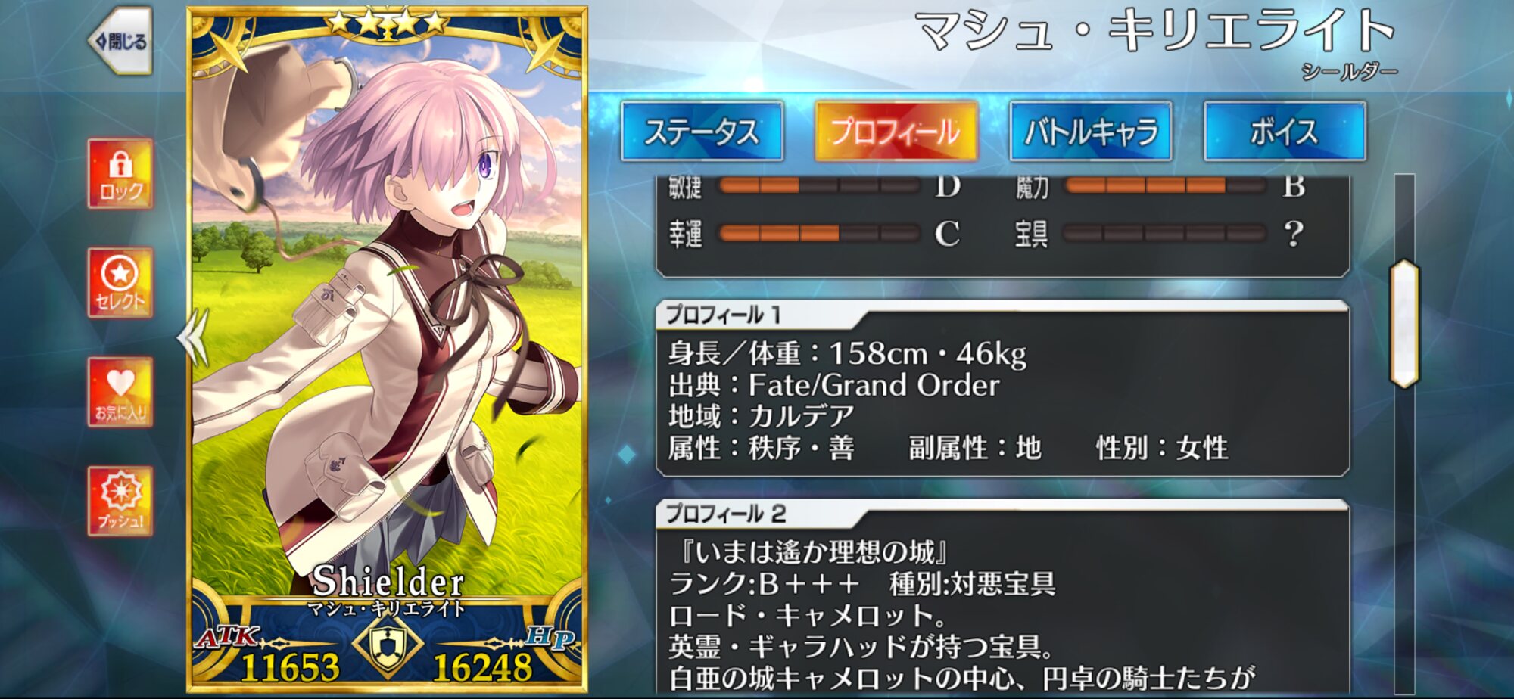The width and height of the screenshot is (1514, 699).
Task: Toggle the セレクト star select icon
Action: click(x=120, y=283)
